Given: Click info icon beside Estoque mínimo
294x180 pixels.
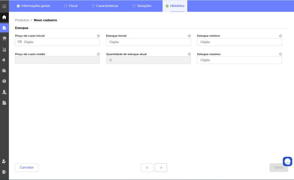Looking at the screenshot, I should [x=280, y=36].
